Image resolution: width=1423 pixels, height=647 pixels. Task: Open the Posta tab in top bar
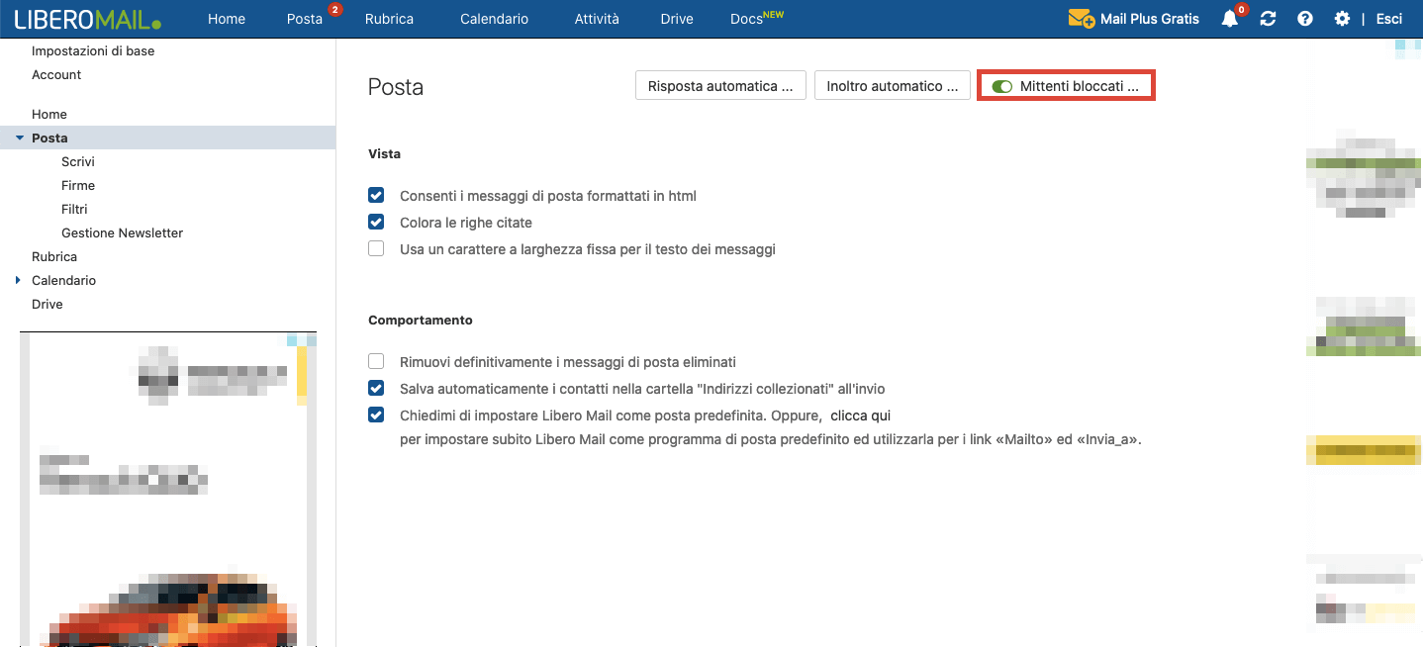click(305, 19)
